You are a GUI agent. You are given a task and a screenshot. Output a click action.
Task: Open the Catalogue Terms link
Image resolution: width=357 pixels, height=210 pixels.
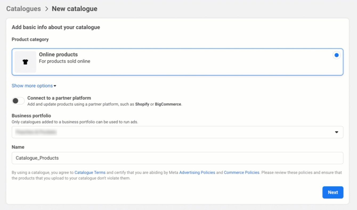point(90,173)
